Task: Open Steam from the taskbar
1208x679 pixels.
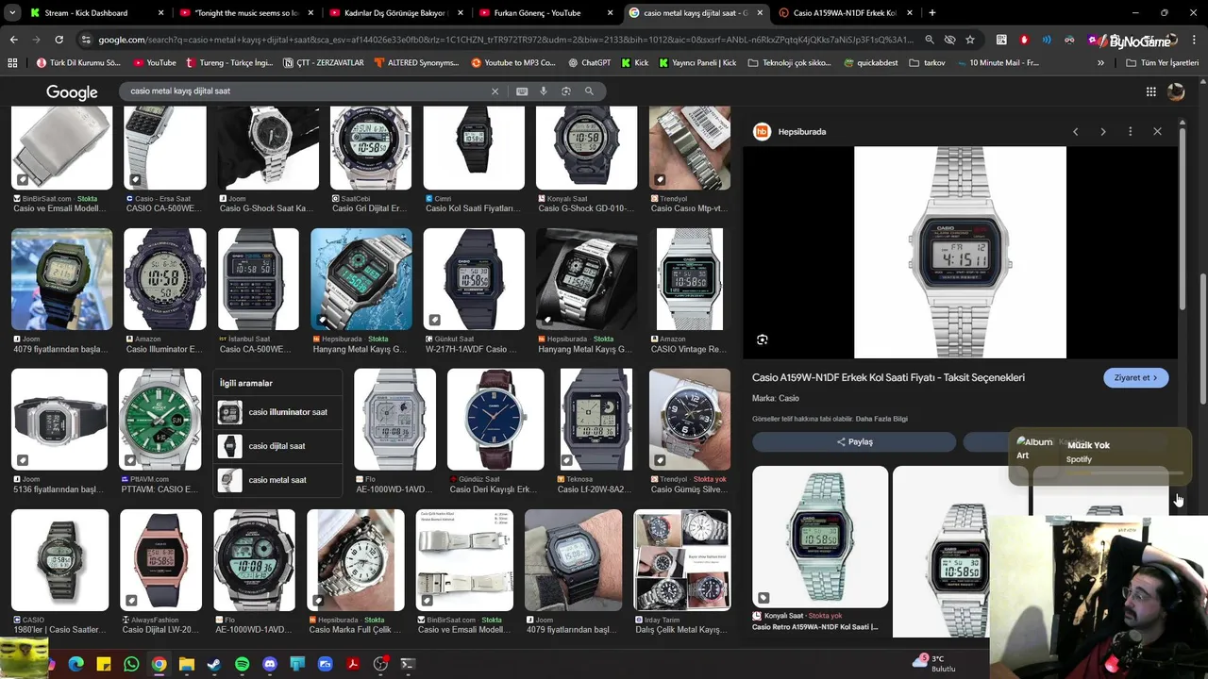Action: click(214, 665)
